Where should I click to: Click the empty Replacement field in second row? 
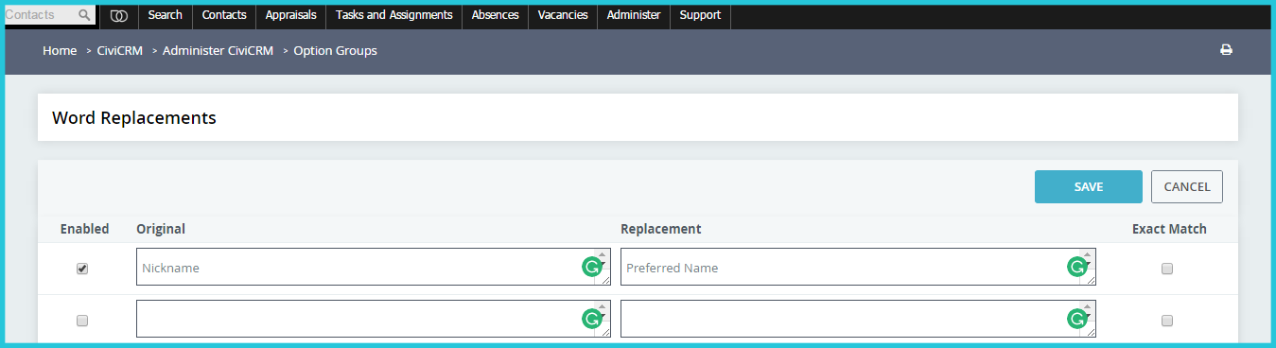tap(858, 319)
